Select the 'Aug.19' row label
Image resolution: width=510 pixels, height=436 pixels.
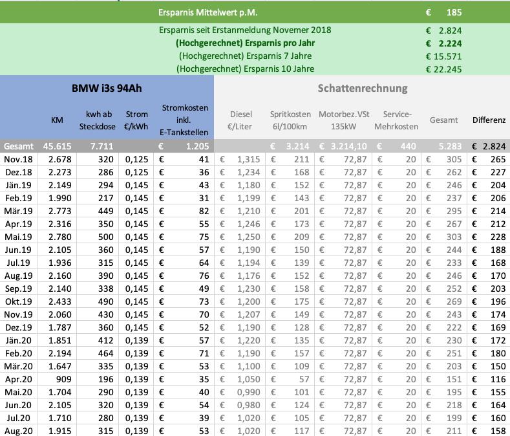coord(19,276)
